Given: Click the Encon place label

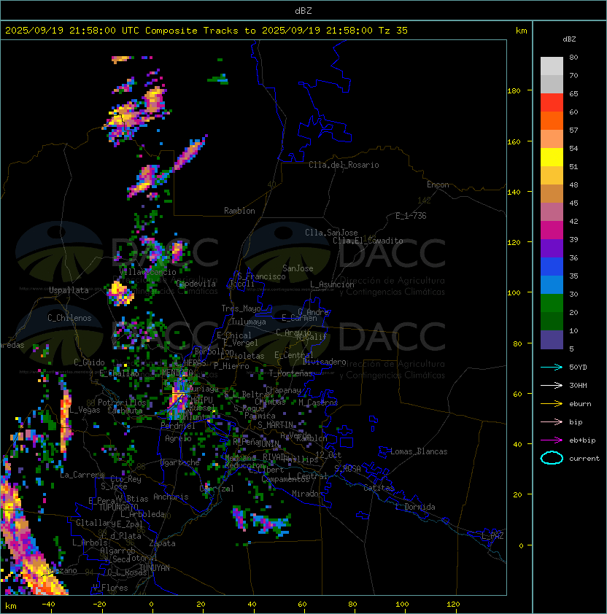Looking at the screenshot, I should [438, 184].
